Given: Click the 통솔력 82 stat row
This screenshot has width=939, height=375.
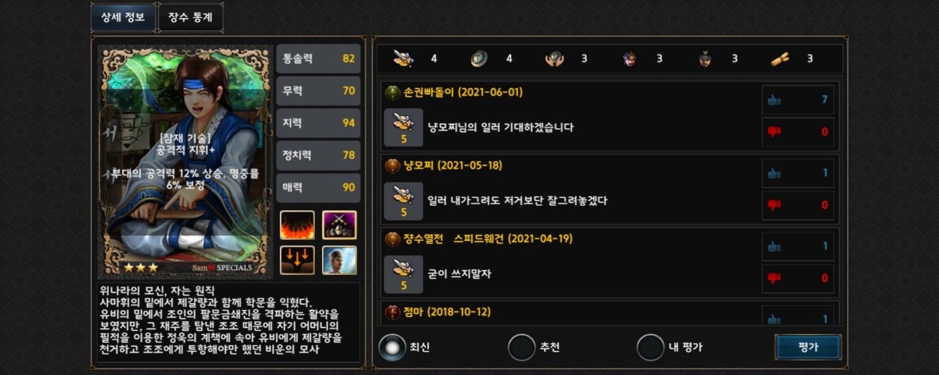Looking at the screenshot, I should [x=318, y=59].
